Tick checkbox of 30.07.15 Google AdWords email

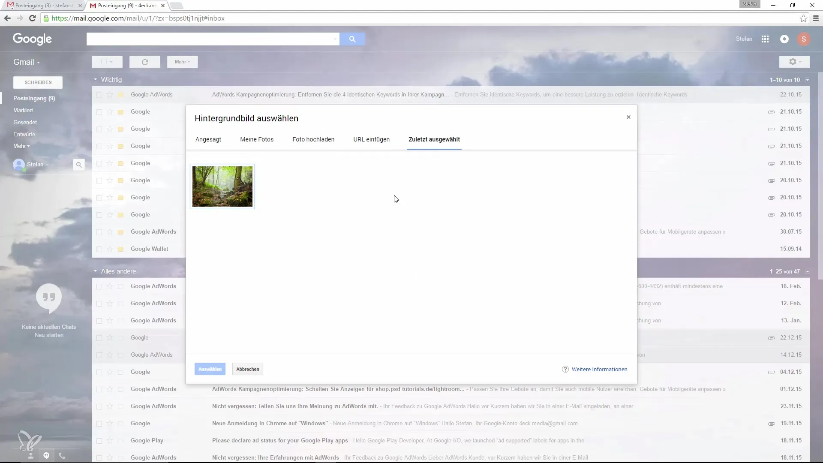(x=99, y=232)
